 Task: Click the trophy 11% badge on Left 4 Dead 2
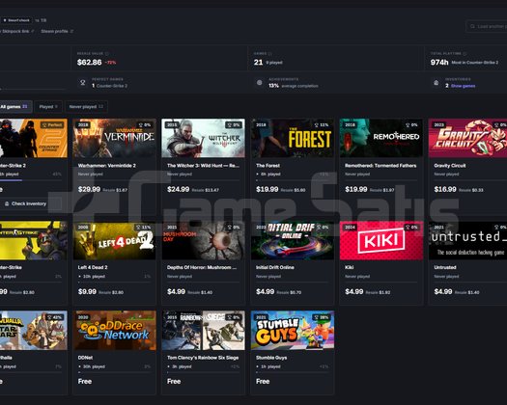pyautogui.click(x=144, y=228)
